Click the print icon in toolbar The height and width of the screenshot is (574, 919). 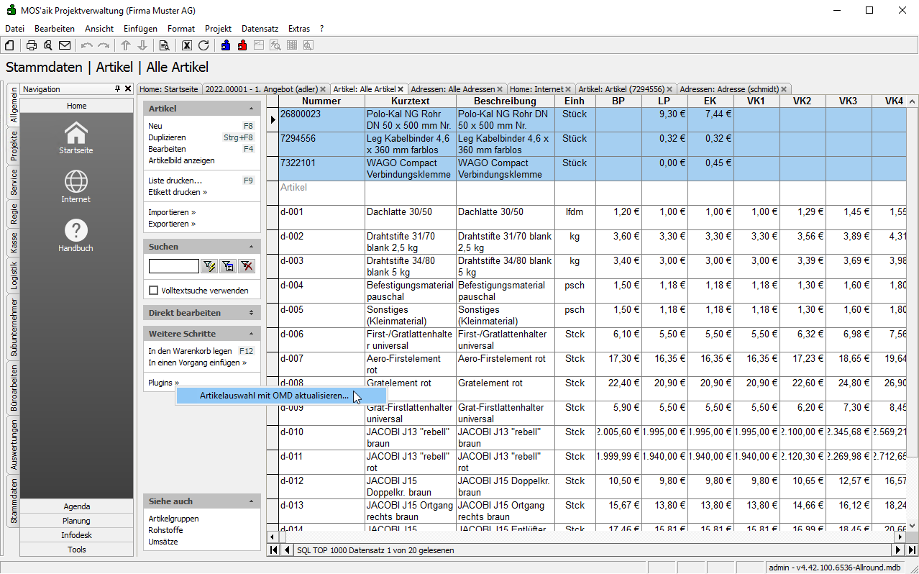tap(32, 45)
